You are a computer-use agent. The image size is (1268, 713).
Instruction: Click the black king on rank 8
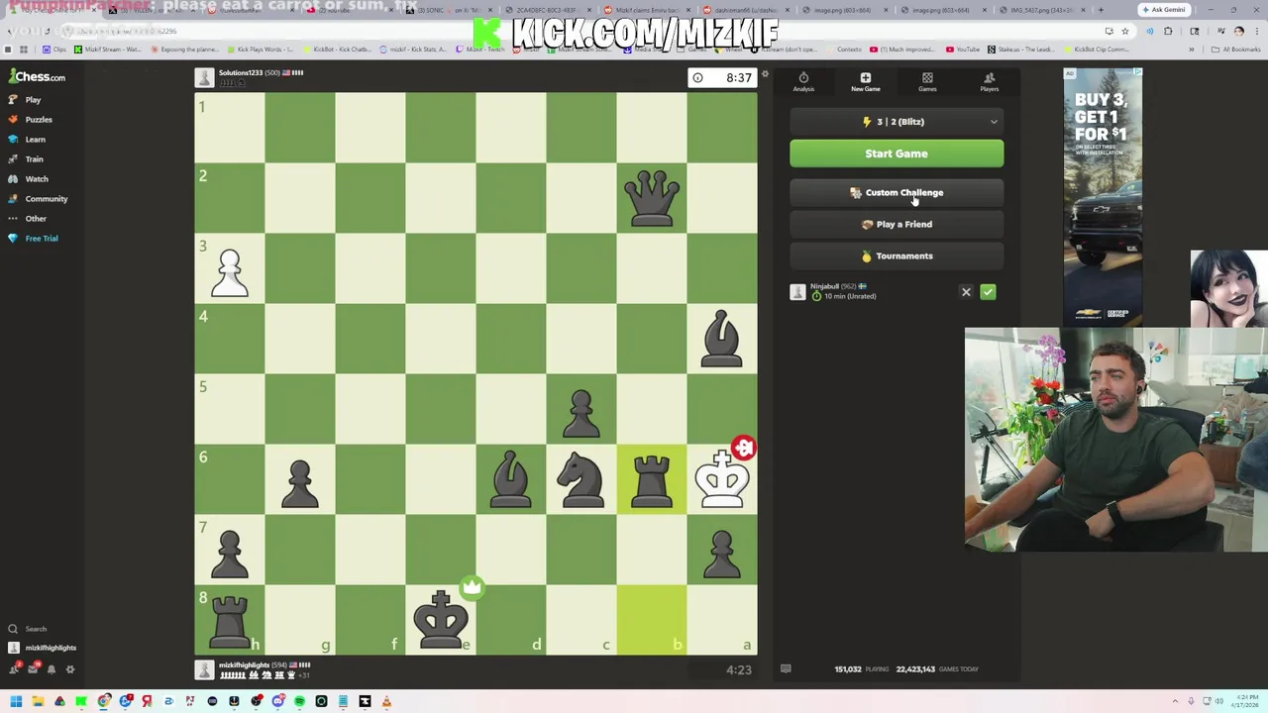[441, 620]
